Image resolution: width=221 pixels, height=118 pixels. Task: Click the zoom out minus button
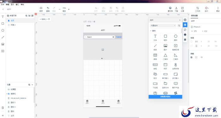[60, 9]
